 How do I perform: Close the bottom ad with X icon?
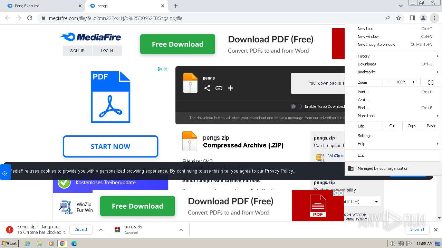coord(341,193)
